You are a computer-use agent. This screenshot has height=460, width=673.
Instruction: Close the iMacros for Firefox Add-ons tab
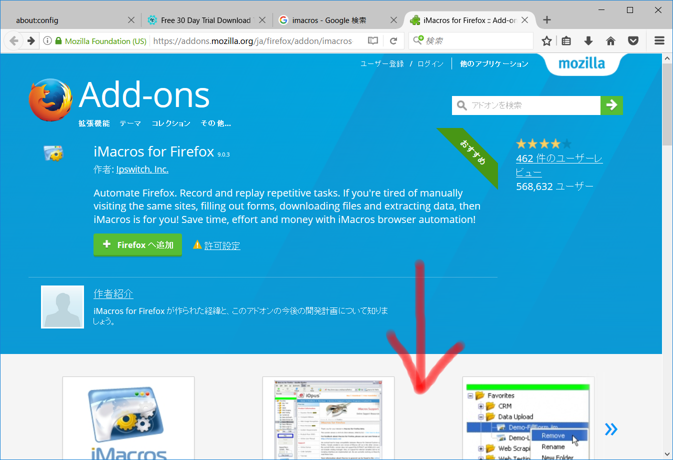coord(524,20)
